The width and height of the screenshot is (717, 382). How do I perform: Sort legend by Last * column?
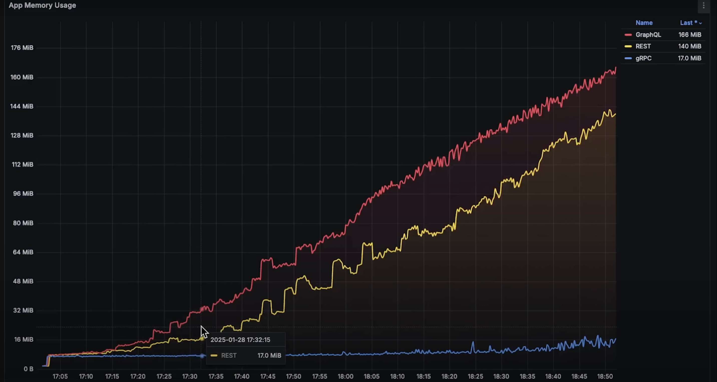(688, 23)
